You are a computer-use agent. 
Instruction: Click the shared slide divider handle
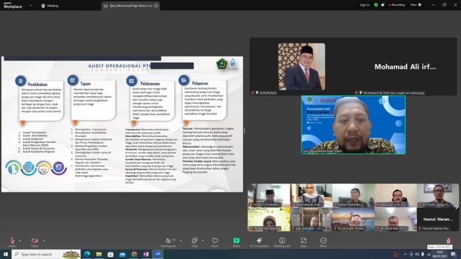(244, 130)
